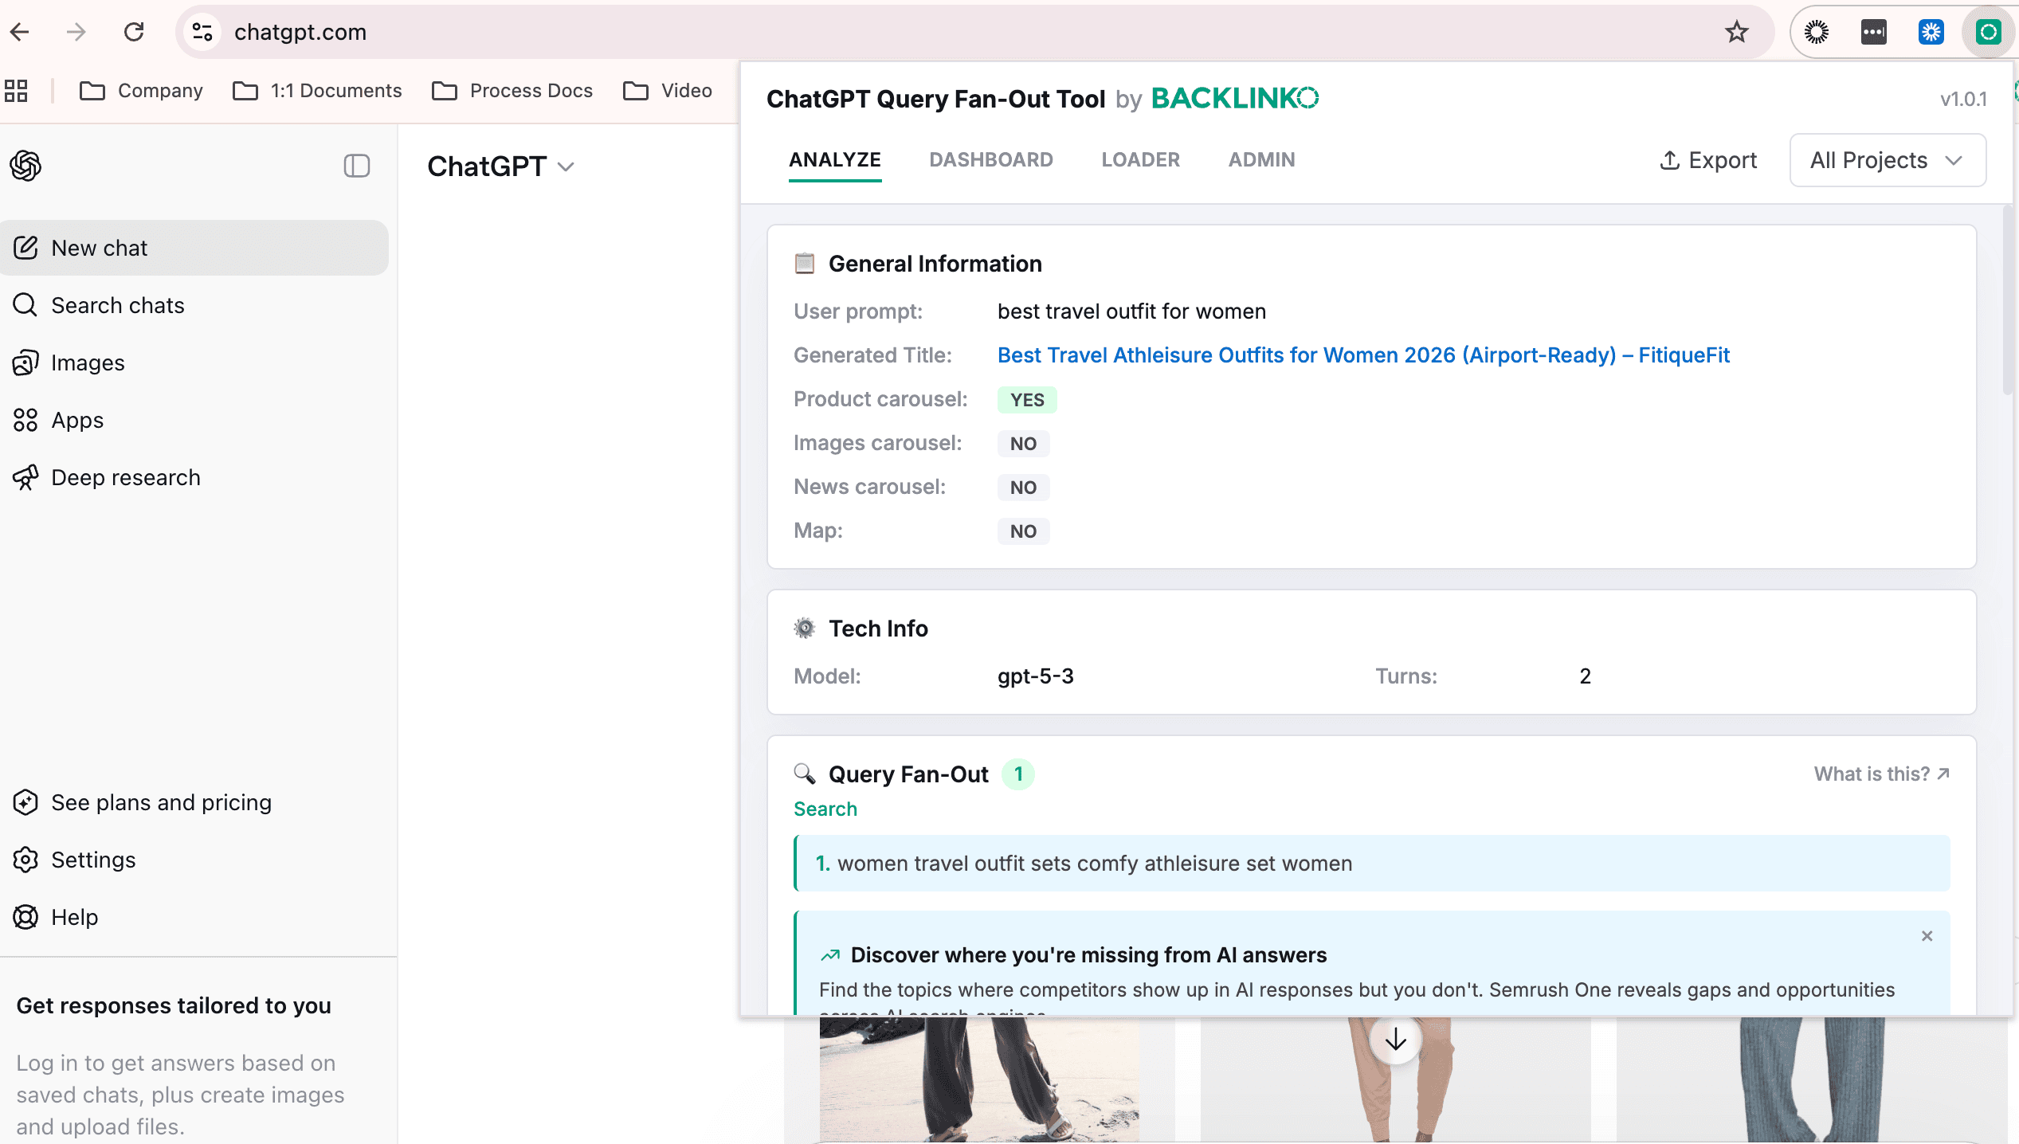
Task: Open the All Projects dropdown
Action: coord(1887,160)
